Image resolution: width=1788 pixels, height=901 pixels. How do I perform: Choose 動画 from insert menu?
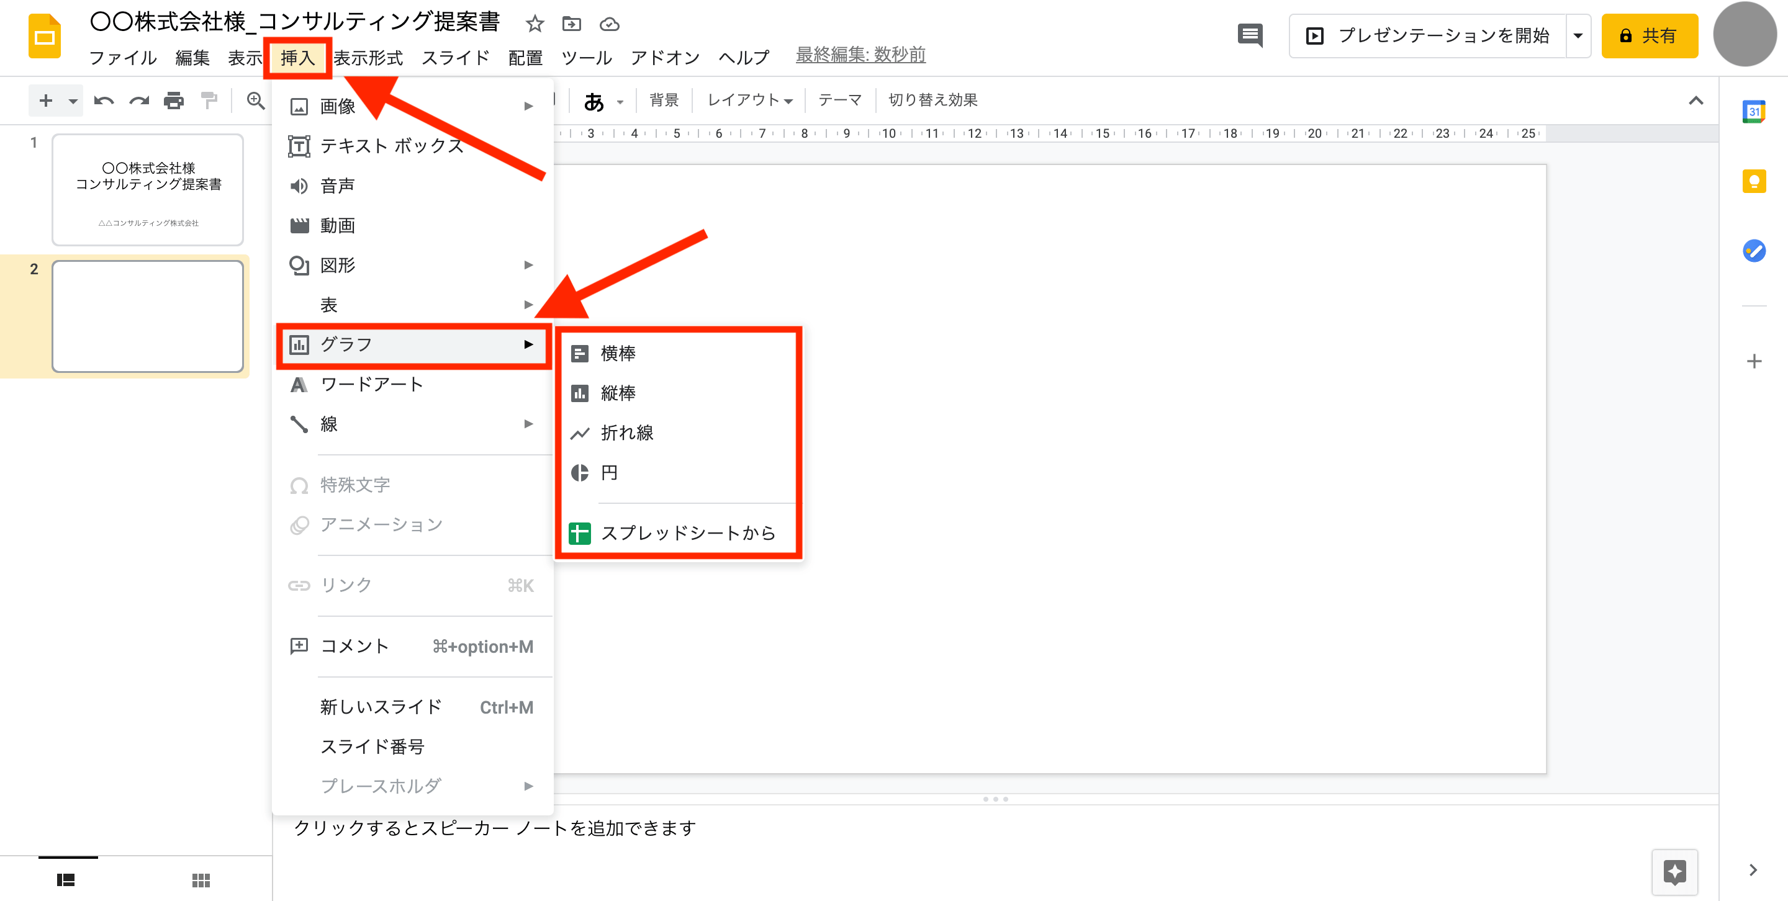[x=412, y=225]
